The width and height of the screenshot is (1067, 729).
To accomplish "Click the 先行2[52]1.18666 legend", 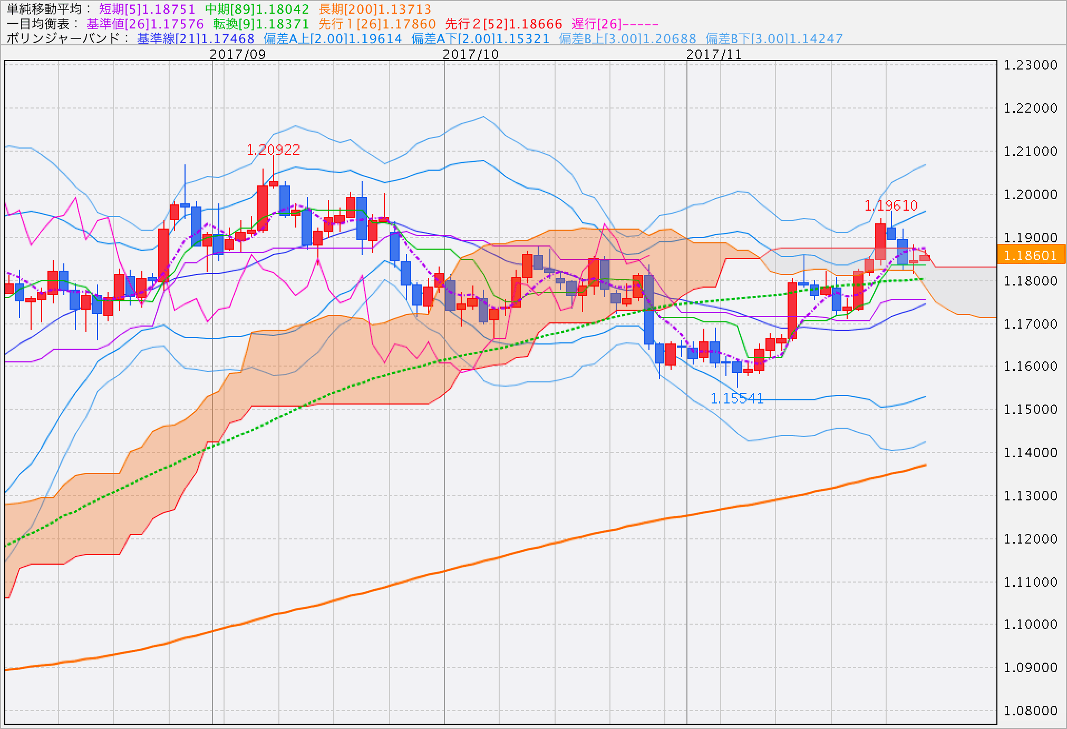I will click(x=503, y=24).
